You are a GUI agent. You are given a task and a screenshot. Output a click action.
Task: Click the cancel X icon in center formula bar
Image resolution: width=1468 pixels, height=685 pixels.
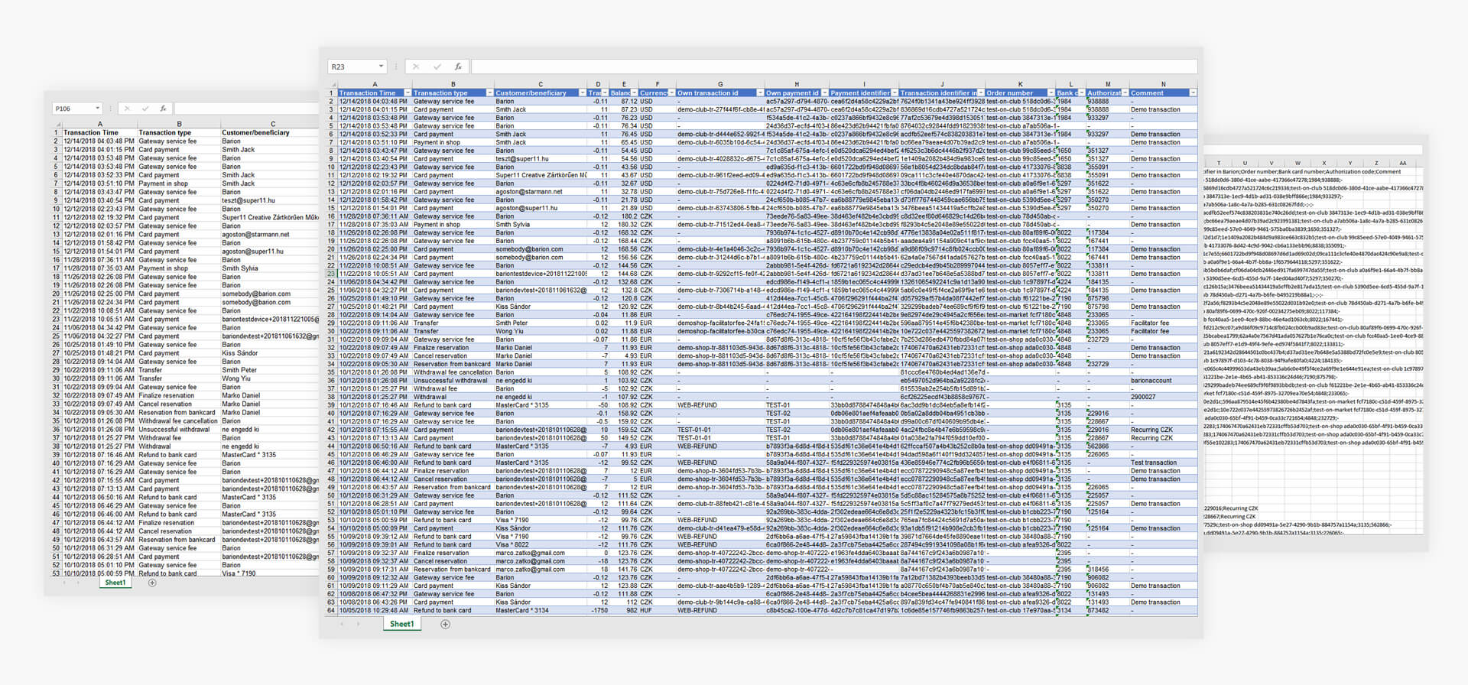(416, 67)
